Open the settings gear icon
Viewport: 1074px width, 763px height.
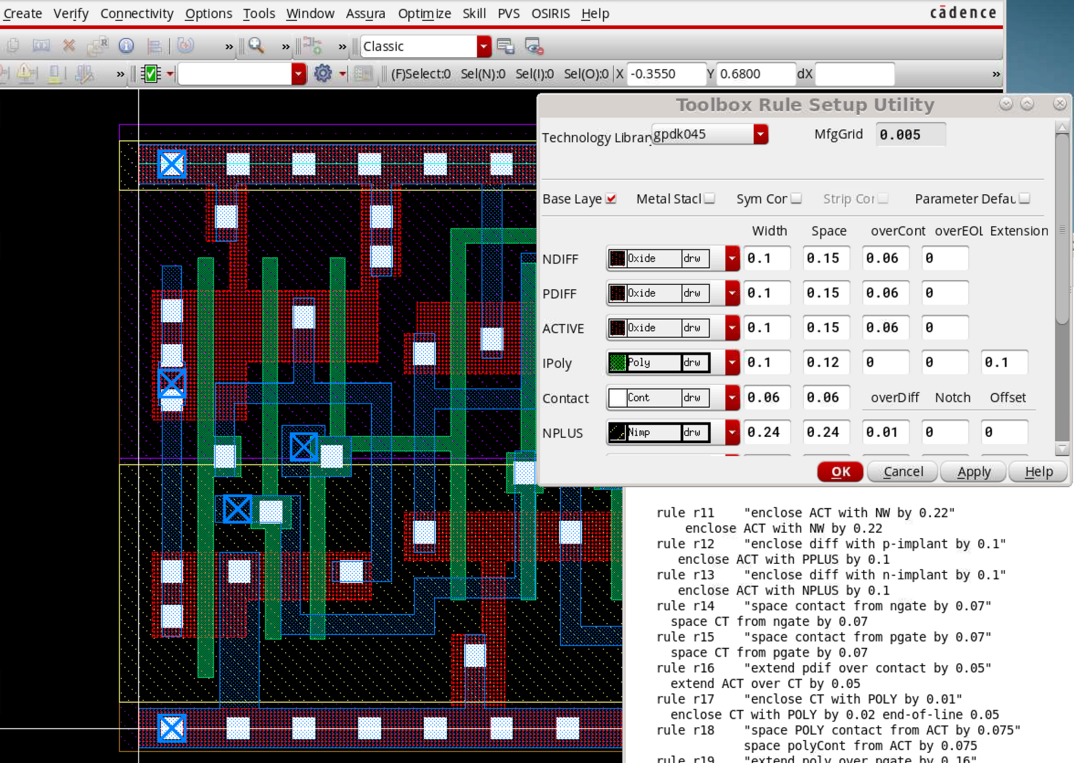tap(322, 73)
